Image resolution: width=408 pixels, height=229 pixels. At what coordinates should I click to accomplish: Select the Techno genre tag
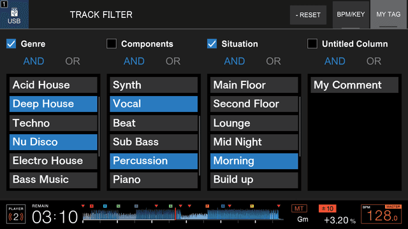pyautogui.click(x=54, y=123)
